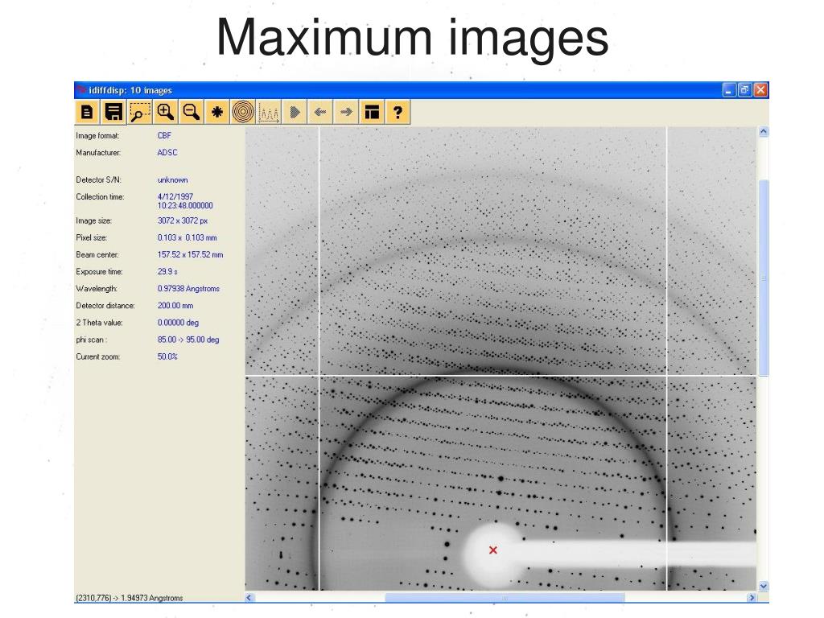Go to previous image with left arrow

point(320,112)
